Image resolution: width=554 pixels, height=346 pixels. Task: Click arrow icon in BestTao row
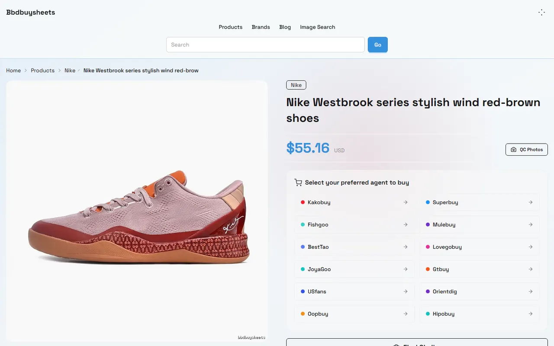pos(406,247)
